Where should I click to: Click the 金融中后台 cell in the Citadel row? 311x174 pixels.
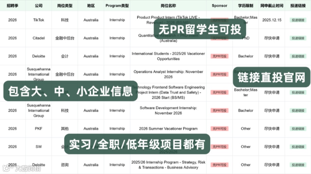tap(65, 38)
